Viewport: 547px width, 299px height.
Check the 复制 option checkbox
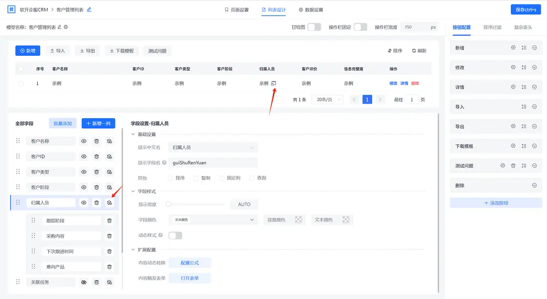point(196,178)
